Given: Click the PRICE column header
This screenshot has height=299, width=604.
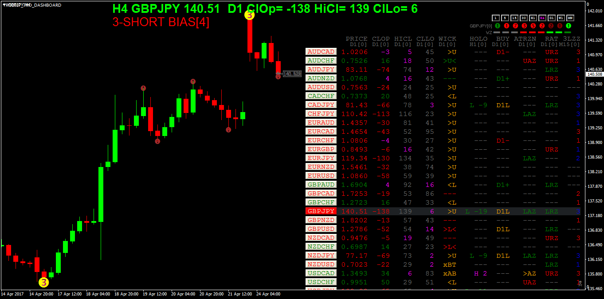Looking at the screenshot, I should tap(357, 39).
